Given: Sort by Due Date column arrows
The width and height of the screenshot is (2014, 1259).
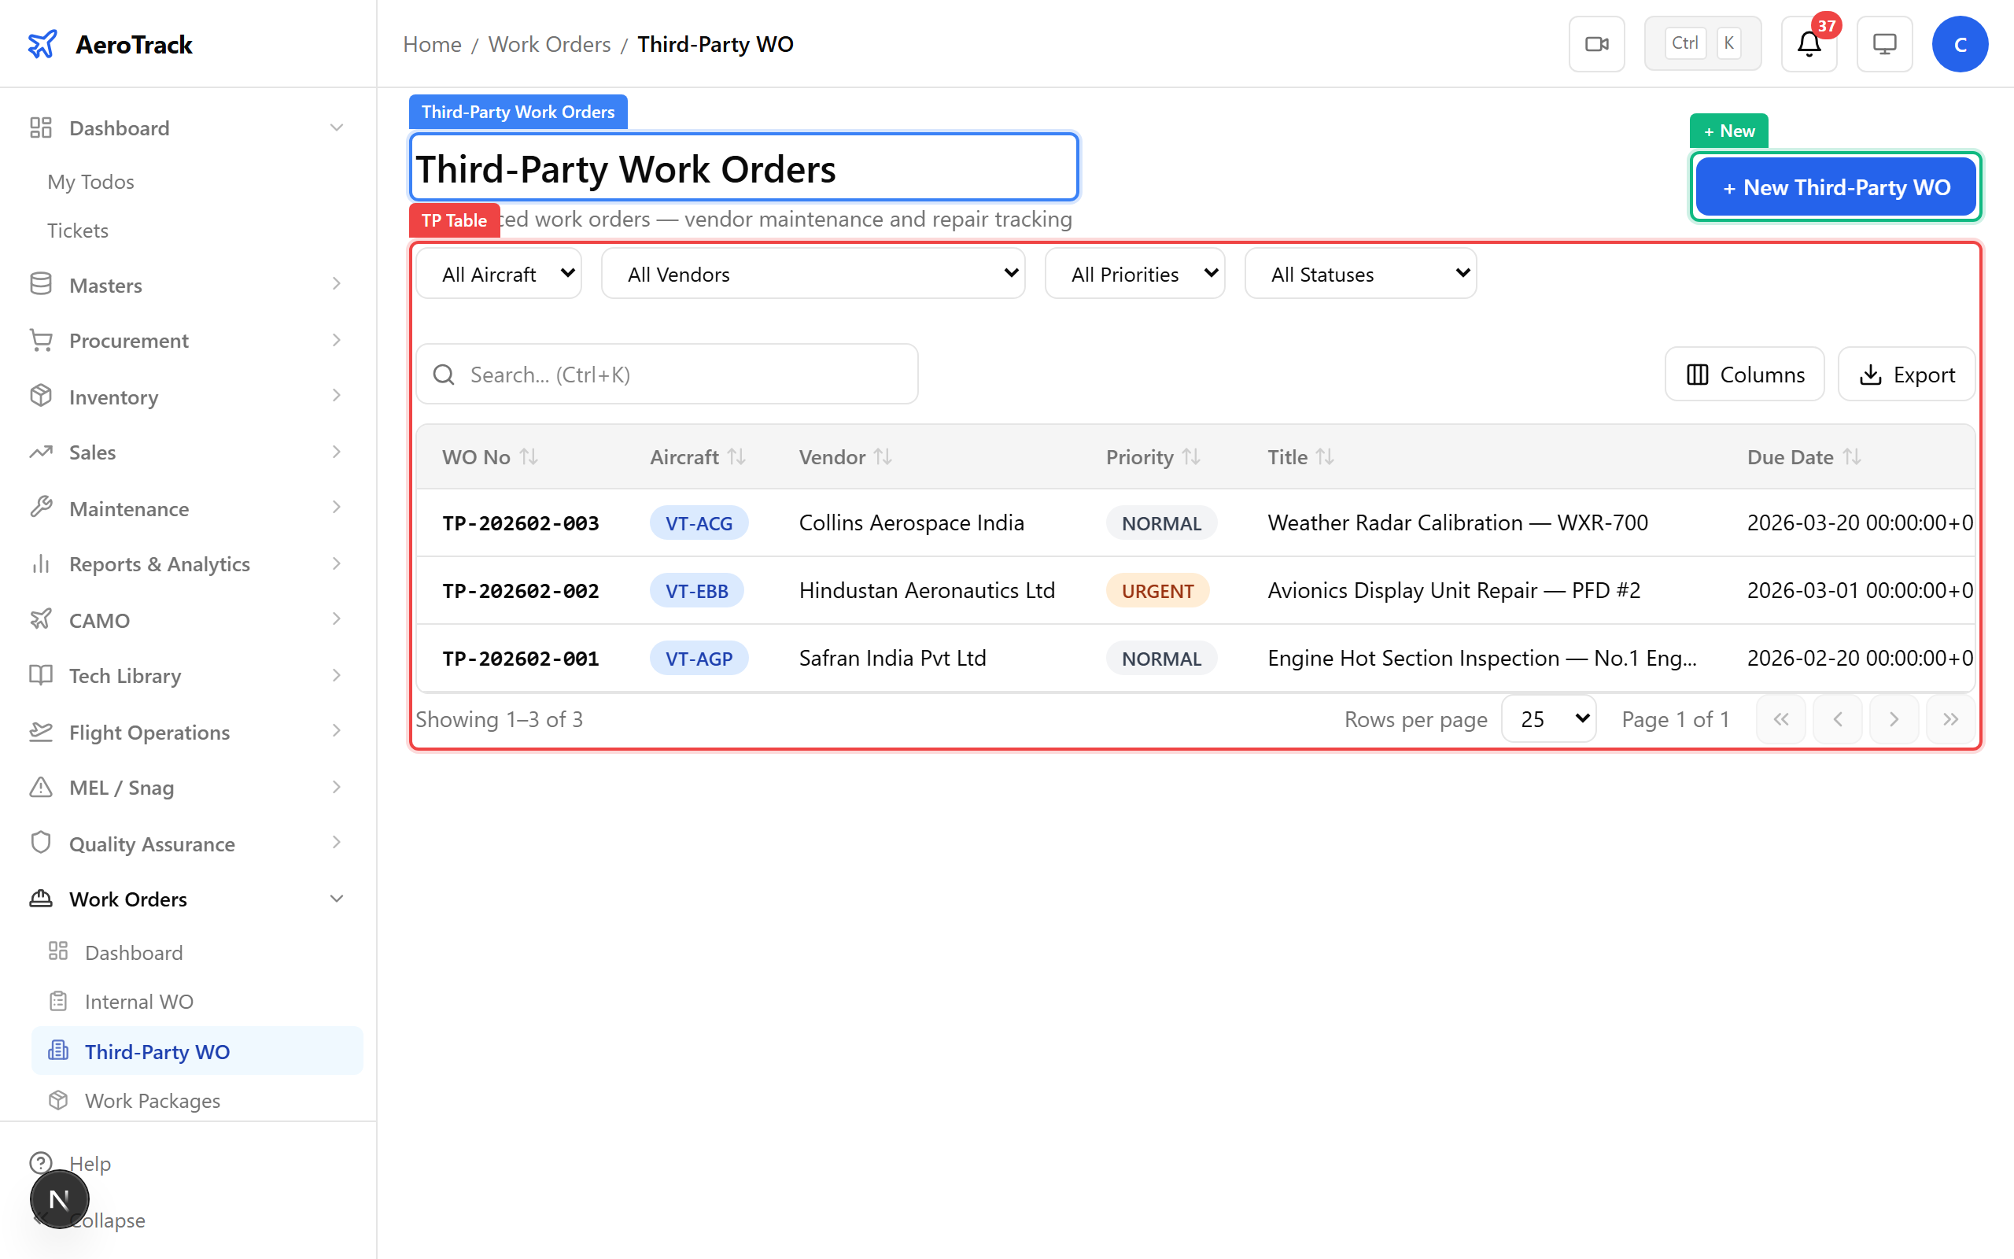Looking at the screenshot, I should 1852,457.
